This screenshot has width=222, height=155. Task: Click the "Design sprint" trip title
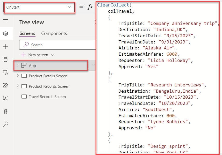[168, 146]
